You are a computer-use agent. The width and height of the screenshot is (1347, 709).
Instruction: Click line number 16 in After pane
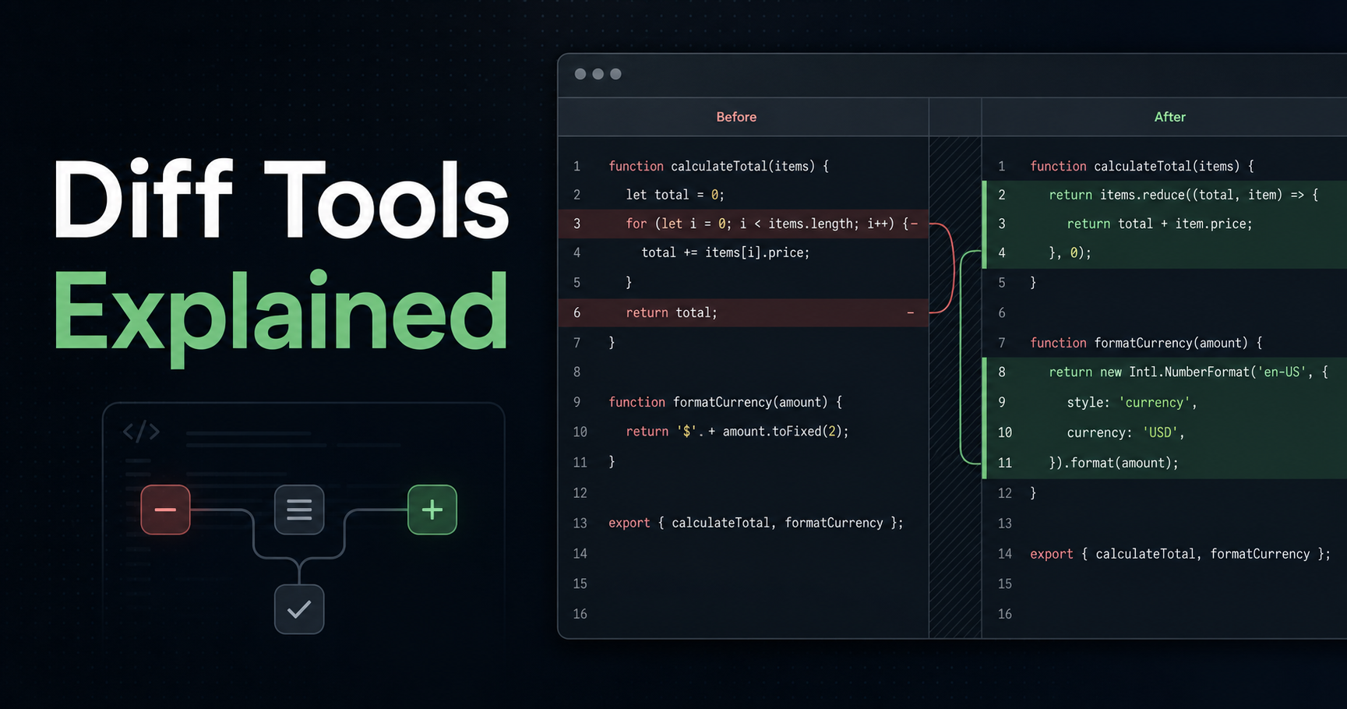[x=1005, y=614]
